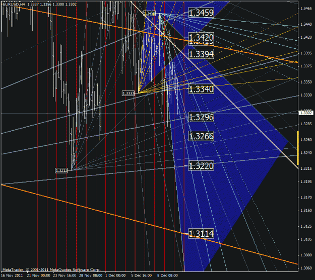This screenshot has width=315, height=280.
Task: Click the small 1.3333 pivot price tag
Action: tap(128, 94)
